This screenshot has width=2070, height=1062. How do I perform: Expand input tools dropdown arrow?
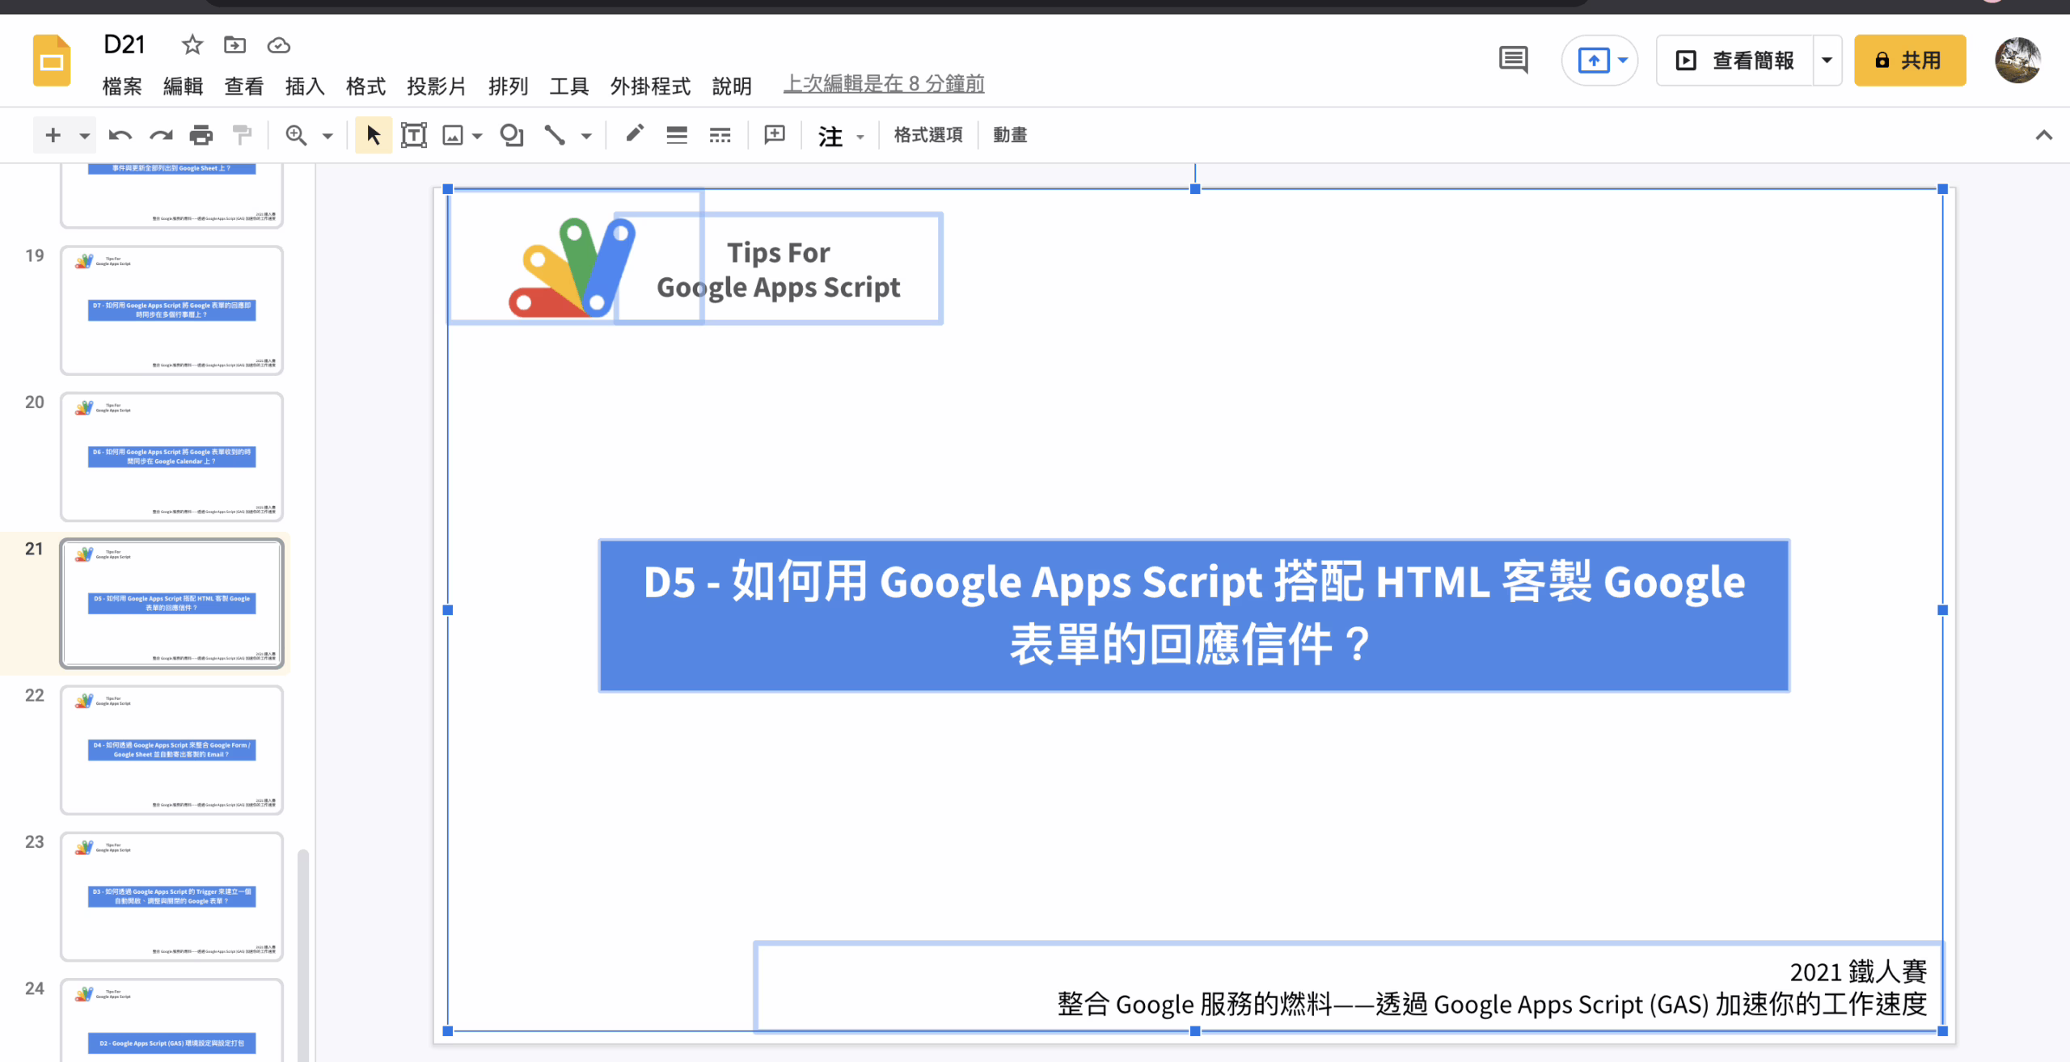[860, 137]
